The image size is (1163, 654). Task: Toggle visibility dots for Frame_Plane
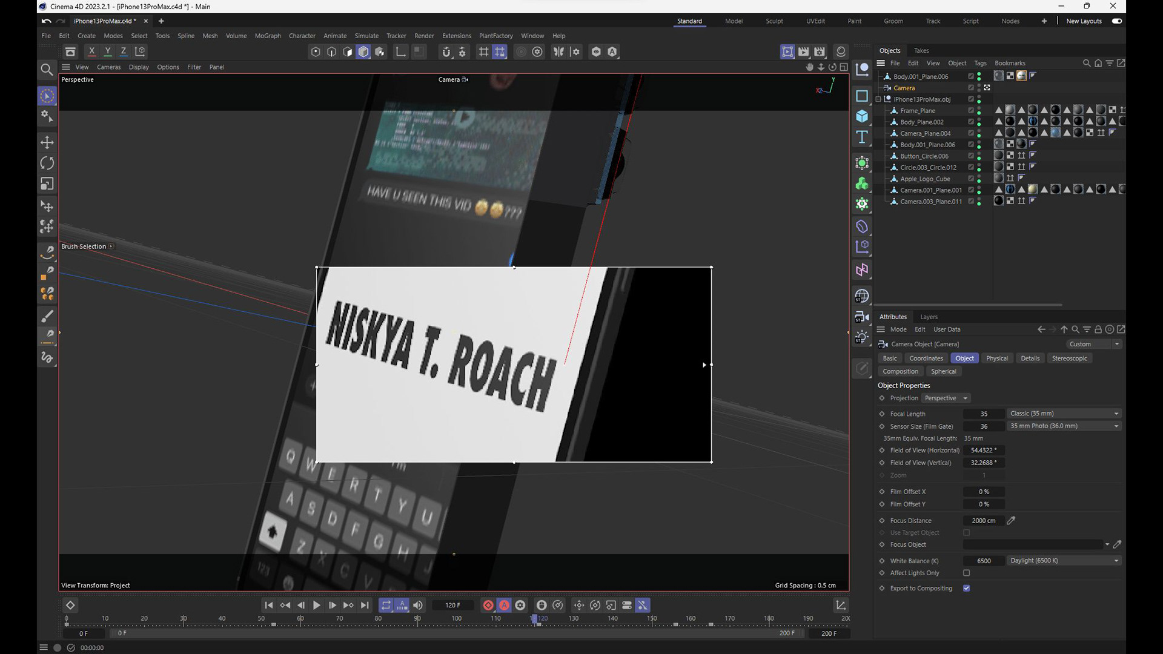pyautogui.click(x=979, y=111)
